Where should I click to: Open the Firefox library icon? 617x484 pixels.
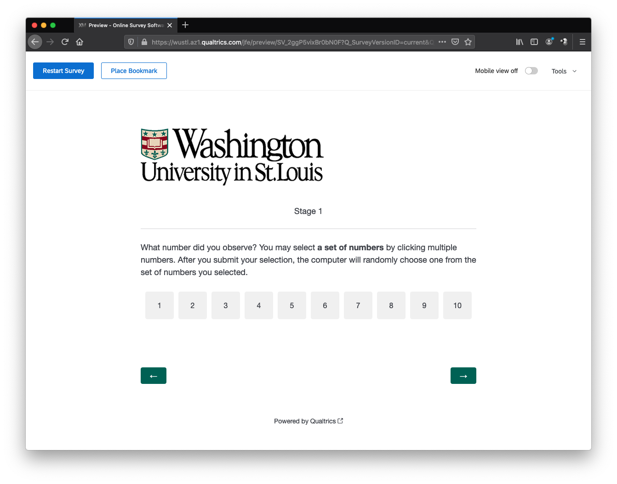tap(520, 42)
